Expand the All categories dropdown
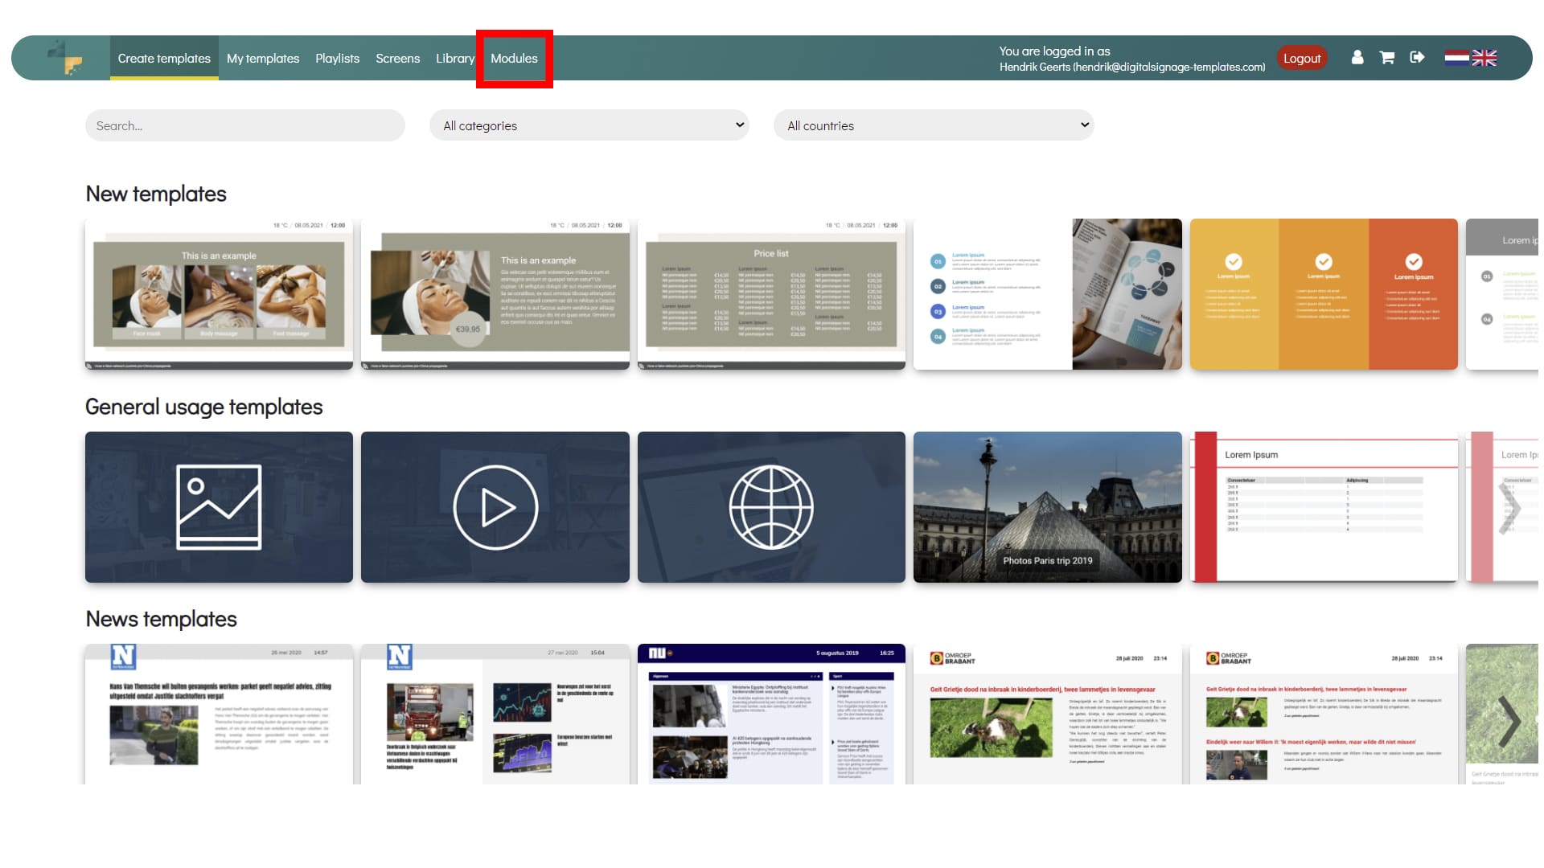Screen dimensions: 1544x868 point(589,125)
